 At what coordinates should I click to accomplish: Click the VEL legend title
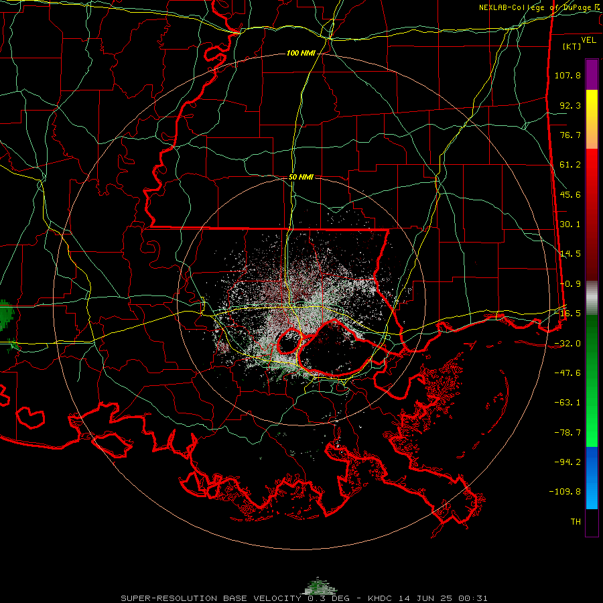click(x=588, y=40)
